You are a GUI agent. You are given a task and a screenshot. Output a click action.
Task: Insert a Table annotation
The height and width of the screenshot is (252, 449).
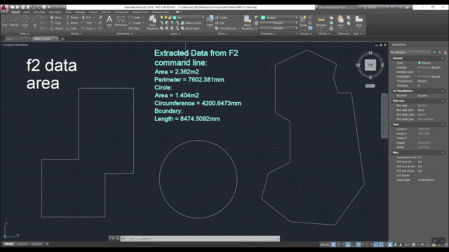[x=134, y=28]
